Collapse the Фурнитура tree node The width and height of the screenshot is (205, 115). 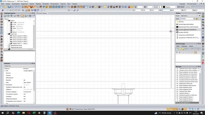[x=7, y=34]
